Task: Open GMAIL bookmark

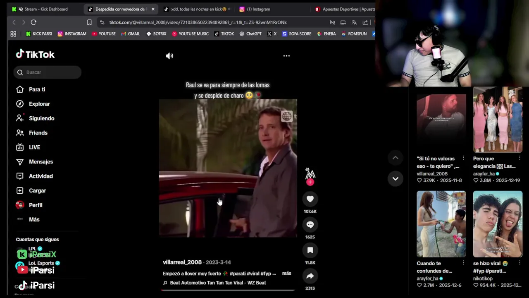Action: tap(130, 34)
